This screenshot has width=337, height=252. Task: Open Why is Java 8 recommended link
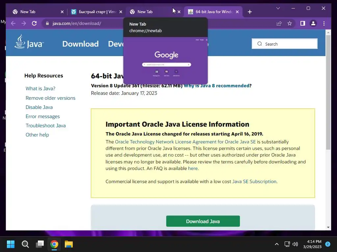pyautogui.click(x=217, y=86)
